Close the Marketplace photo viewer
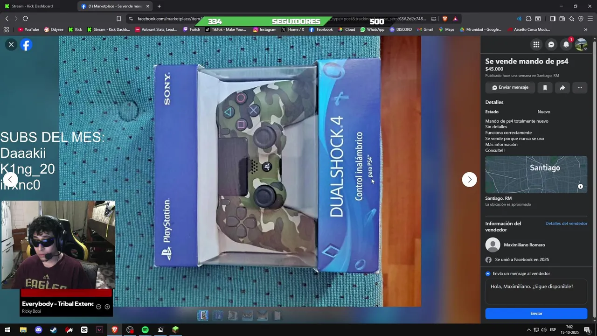The height and width of the screenshot is (336, 597). pos(11,45)
